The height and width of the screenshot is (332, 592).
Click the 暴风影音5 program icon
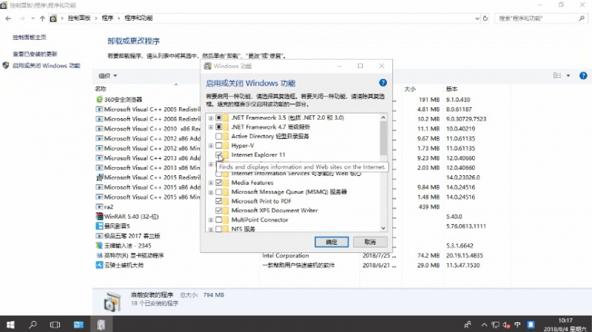[x=99, y=226]
